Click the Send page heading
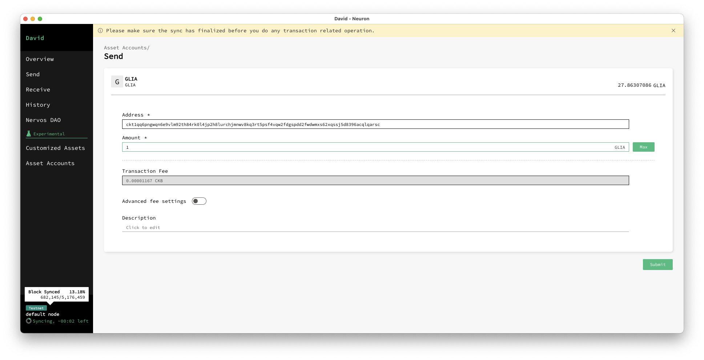 pos(113,56)
